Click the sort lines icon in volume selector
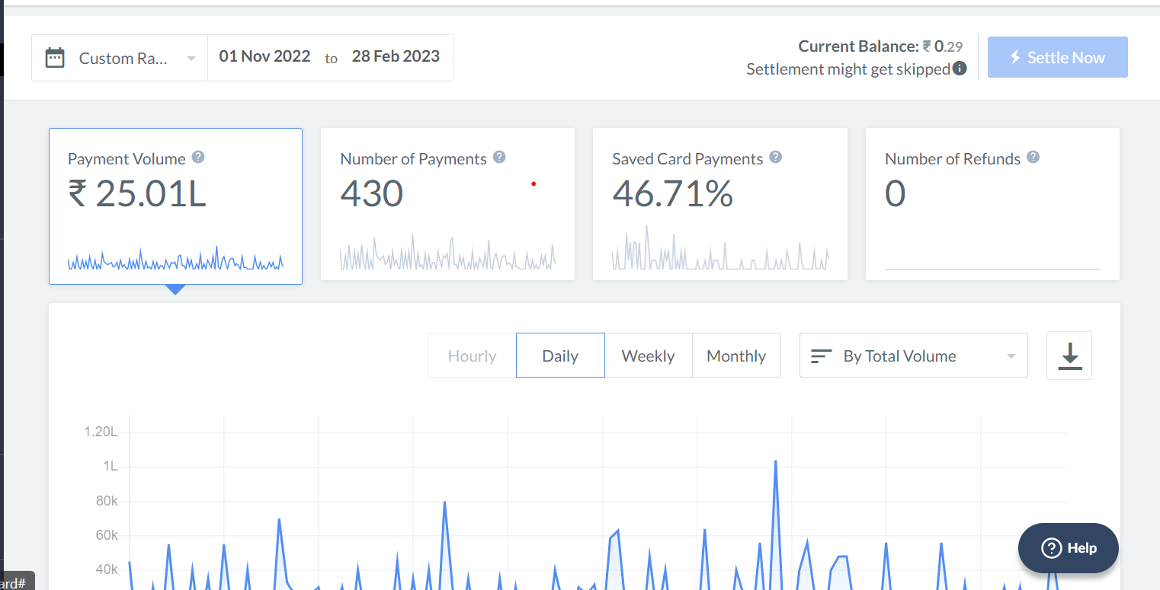This screenshot has width=1160, height=590. [x=821, y=356]
